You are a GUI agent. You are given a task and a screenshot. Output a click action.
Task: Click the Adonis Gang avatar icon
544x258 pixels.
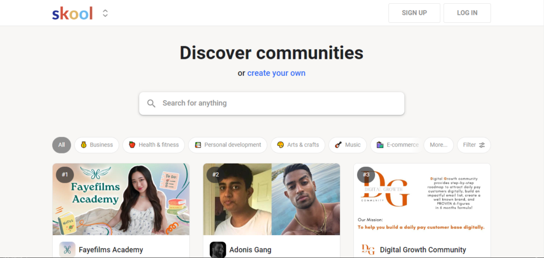pyautogui.click(x=218, y=250)
